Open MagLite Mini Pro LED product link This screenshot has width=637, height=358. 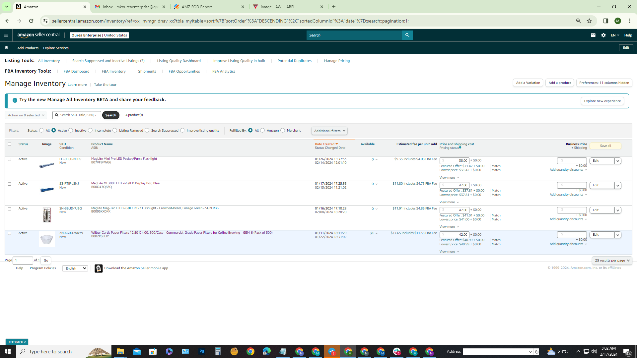[x=124, y=159]
